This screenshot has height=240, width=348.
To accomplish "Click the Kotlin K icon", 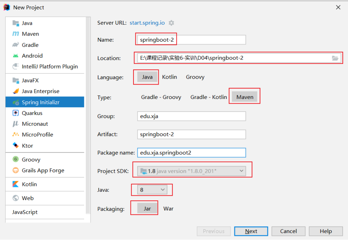I will (x=15, y=184).
